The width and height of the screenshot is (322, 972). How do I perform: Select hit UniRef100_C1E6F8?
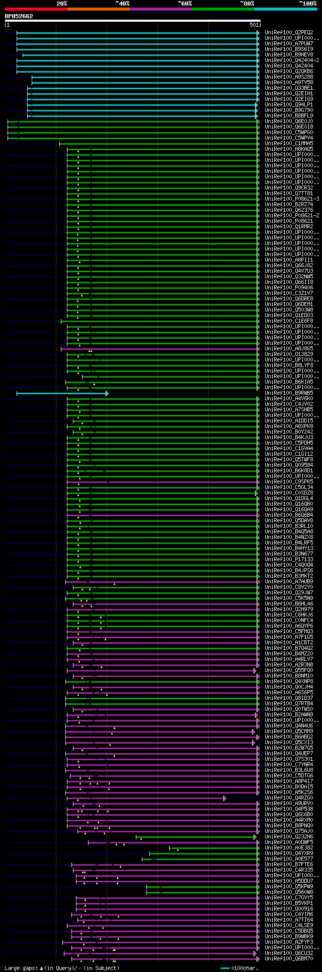[290, 321]
